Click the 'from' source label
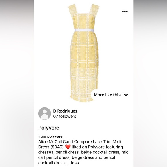 coord(42,136)
